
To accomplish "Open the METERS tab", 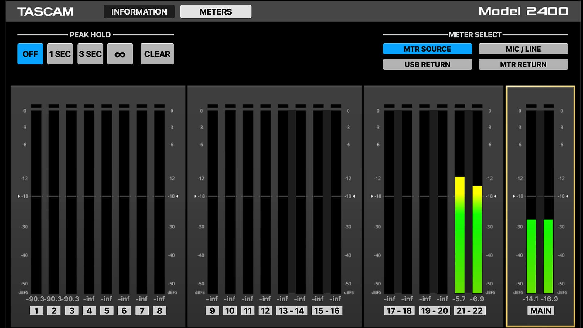I will tap(216, 12).
